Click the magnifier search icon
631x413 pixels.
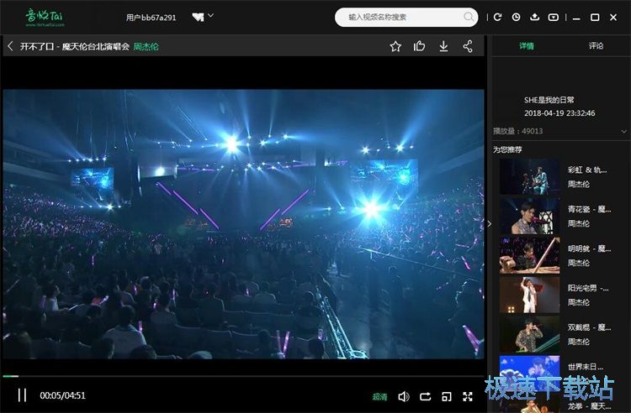click(x=469, y=17)
